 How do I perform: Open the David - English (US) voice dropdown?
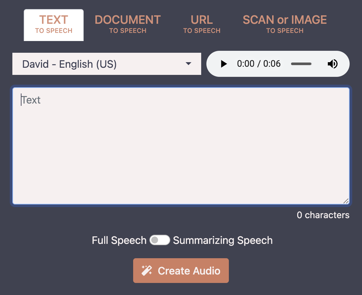point(106,64)
